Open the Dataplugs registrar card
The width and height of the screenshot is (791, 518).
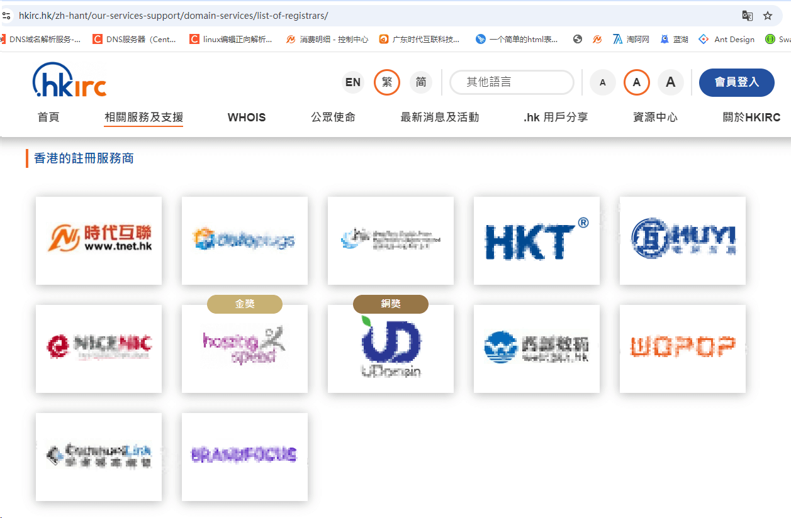[x=245, y=241]
